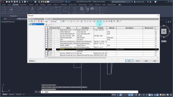Click the command line wrench customize icon
Viewport: 173px width, 97px height.
click(39, 92)
